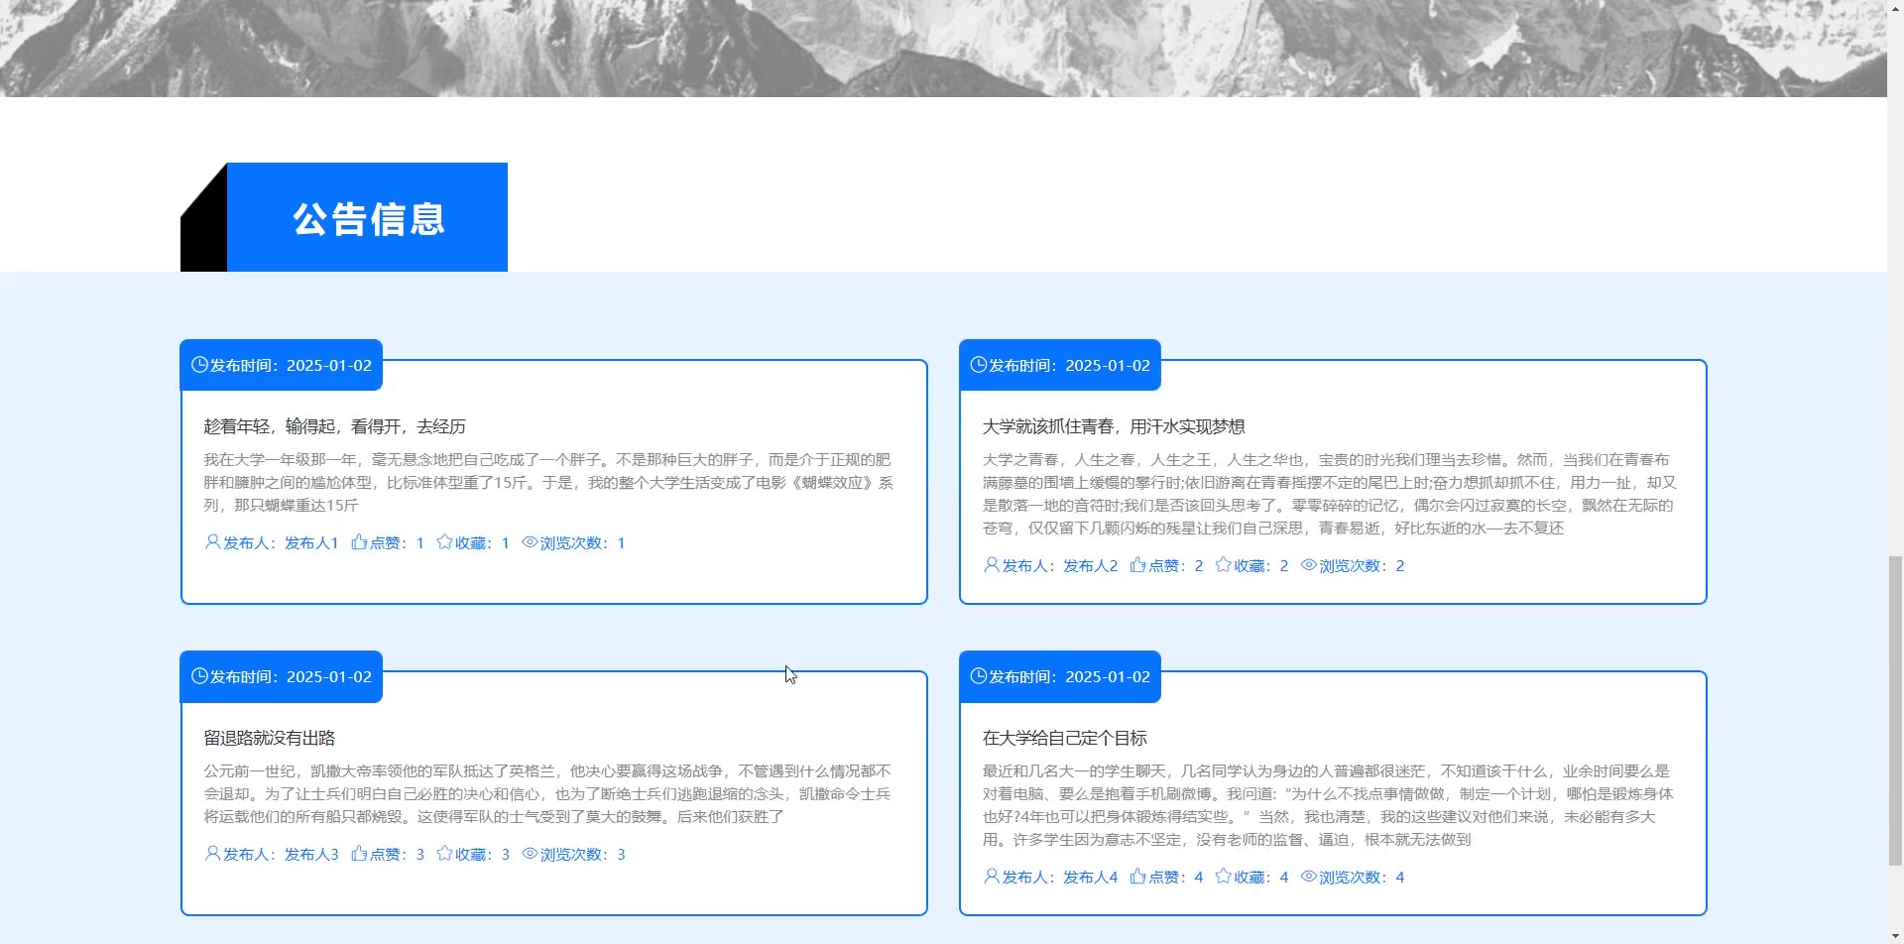Click the star icon by 收藏: 1

[x=444, y=542]
